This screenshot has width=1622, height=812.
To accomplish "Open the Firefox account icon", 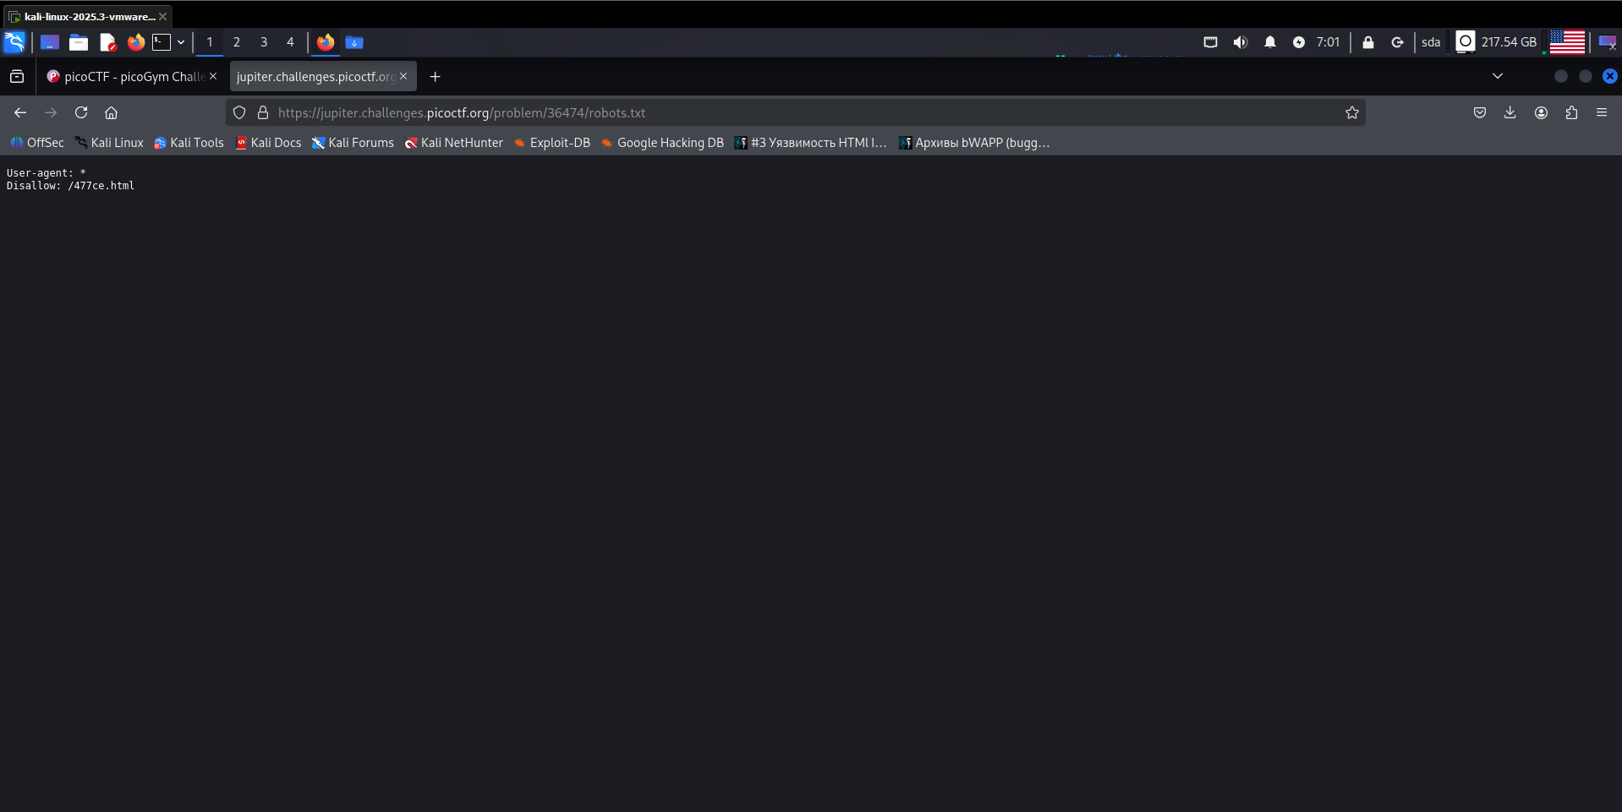I will click(x=1541, y=112).
